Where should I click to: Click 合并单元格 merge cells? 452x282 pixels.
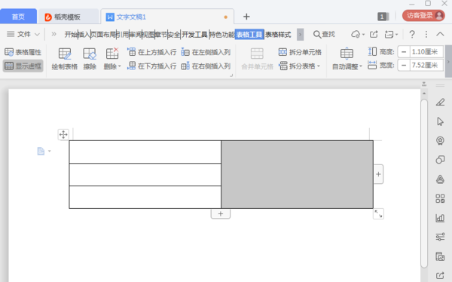[x=257, y=59]
